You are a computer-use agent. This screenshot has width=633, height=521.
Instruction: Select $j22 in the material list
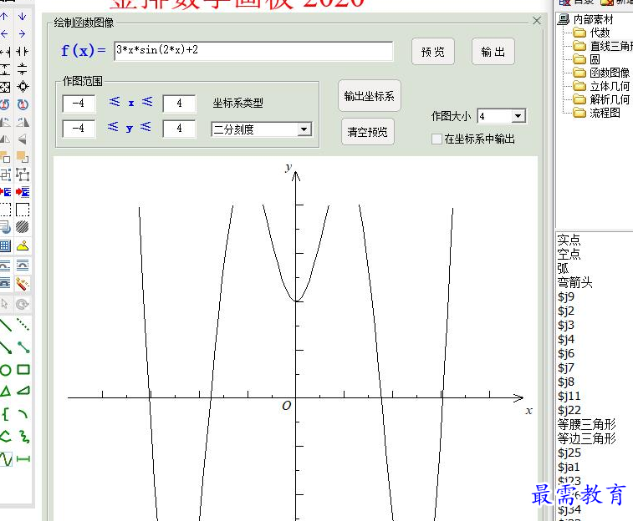[569, 410]
